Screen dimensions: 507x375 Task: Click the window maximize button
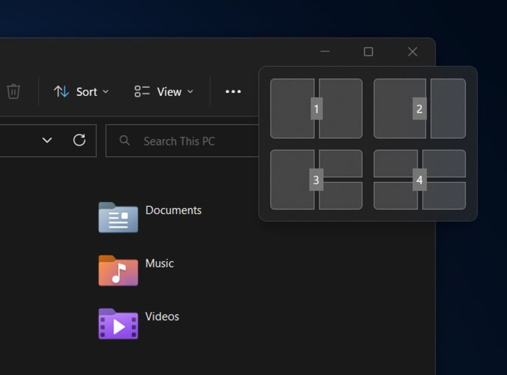pos(368,52)
